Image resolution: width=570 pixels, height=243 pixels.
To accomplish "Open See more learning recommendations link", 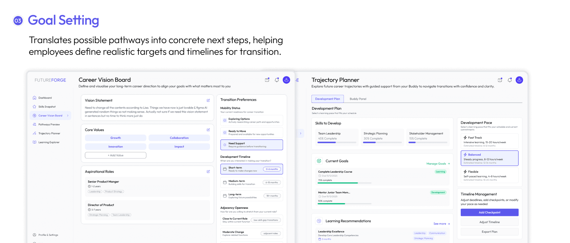I will pos(442,224).
